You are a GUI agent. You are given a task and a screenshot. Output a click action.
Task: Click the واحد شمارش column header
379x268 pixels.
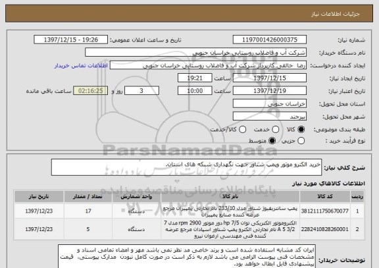tap(136, 196)
